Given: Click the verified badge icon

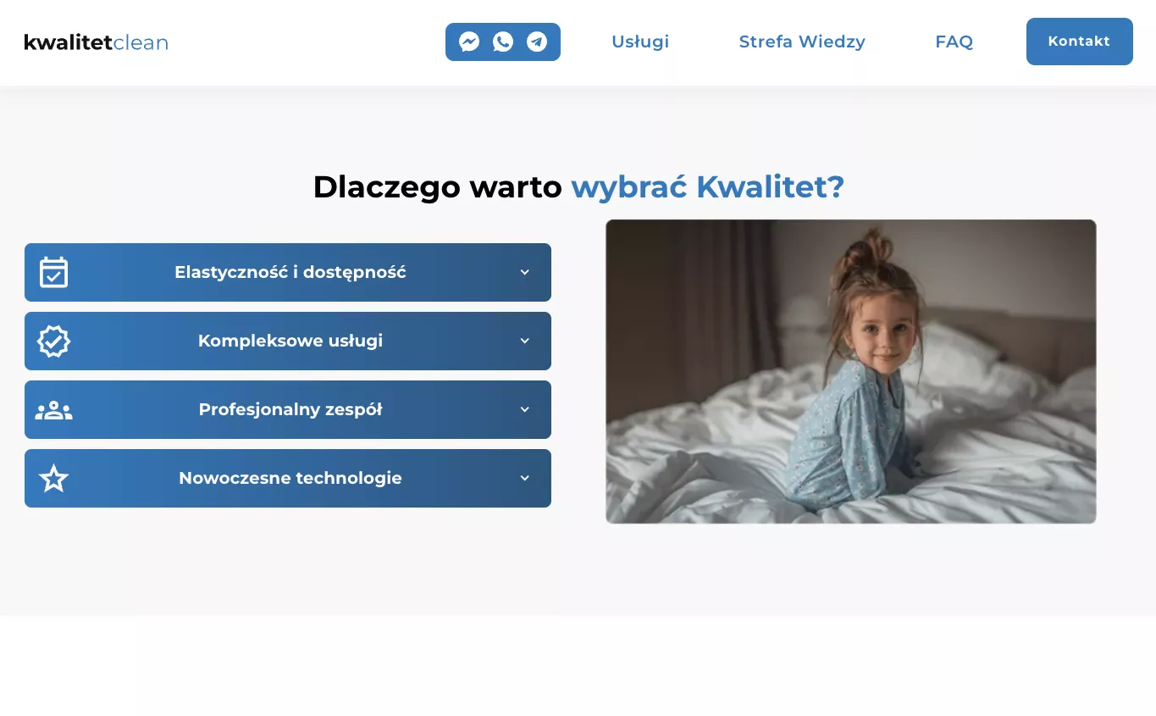Looking at the screenshot, I should click(53, 341).
